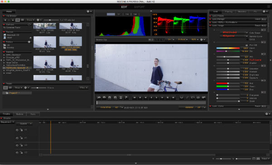Switch to the EDIT page
Screen dimensions: 272x165
124,7
